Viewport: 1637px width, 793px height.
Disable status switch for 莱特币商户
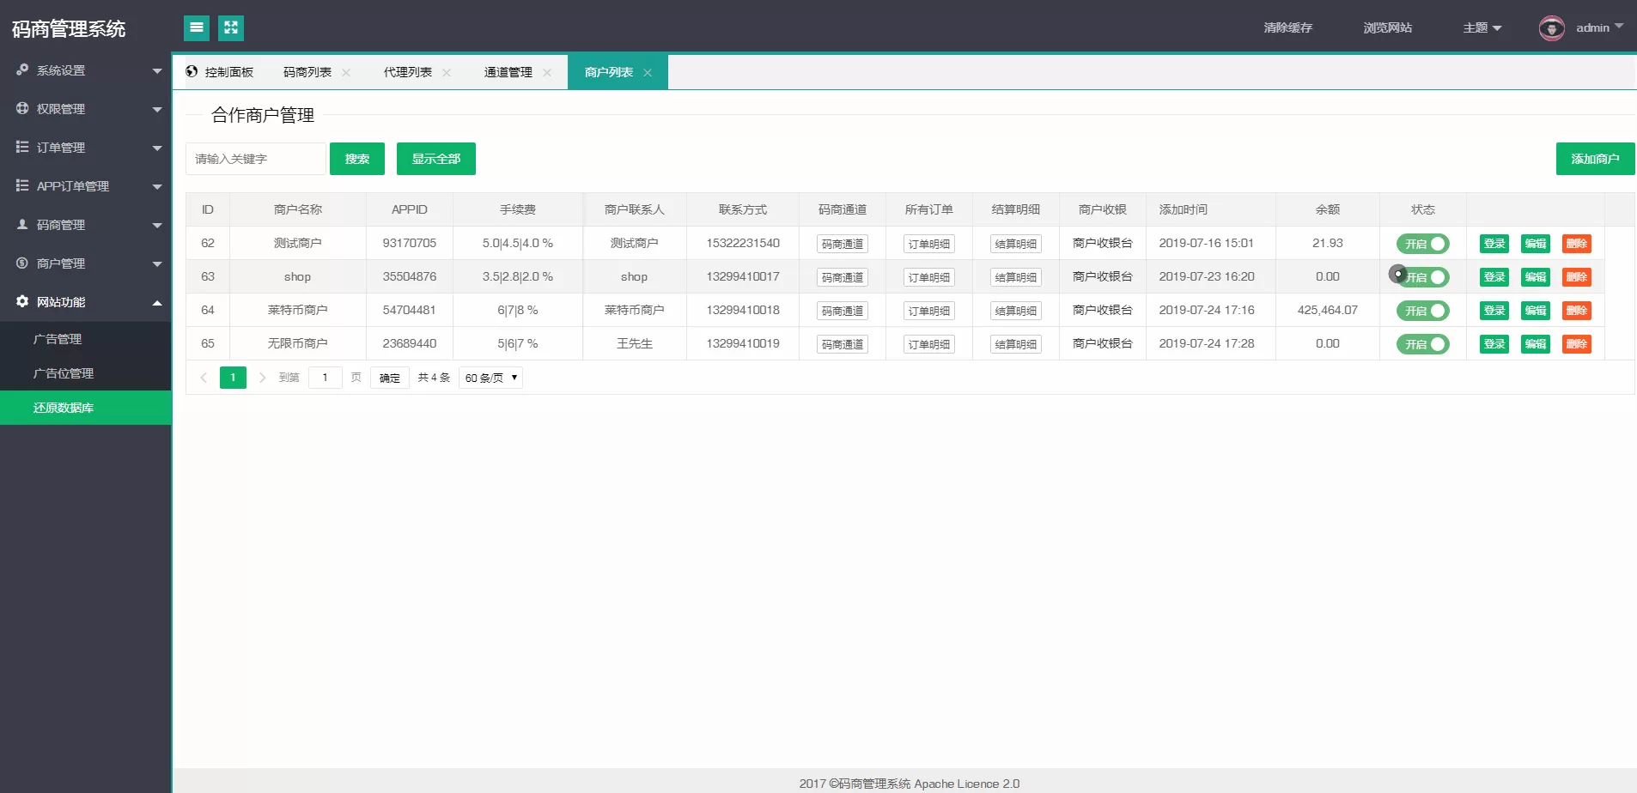point(1422,311)
